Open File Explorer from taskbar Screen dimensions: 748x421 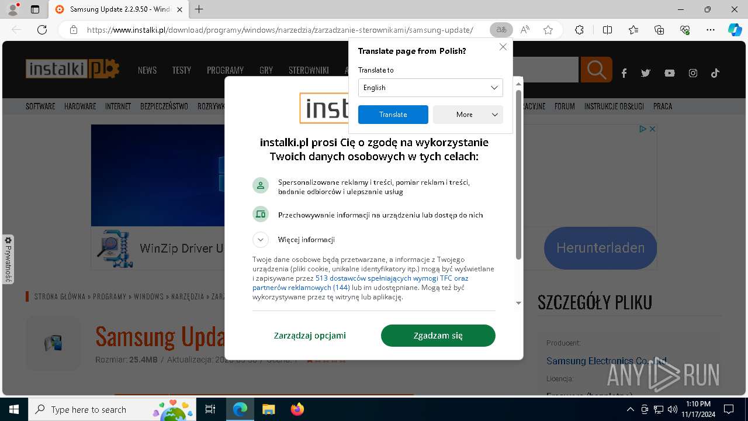click(x=268, y=409)
